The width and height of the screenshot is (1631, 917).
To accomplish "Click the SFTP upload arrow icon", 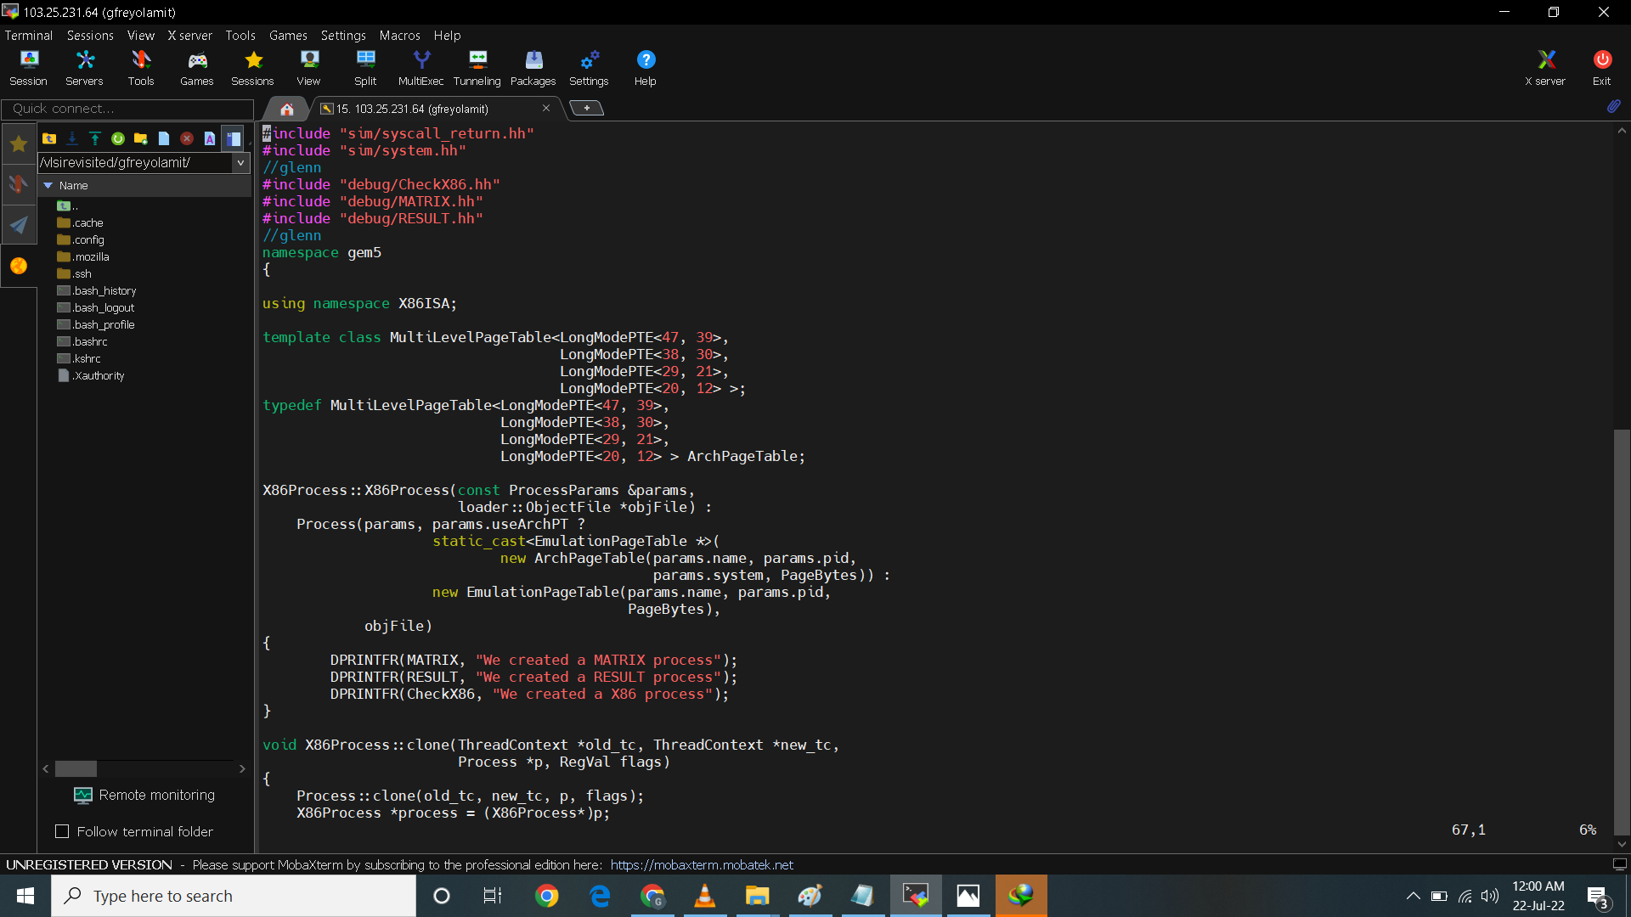I will (95, 138).
